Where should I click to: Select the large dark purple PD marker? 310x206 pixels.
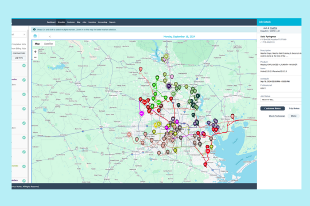coord(169,86)
